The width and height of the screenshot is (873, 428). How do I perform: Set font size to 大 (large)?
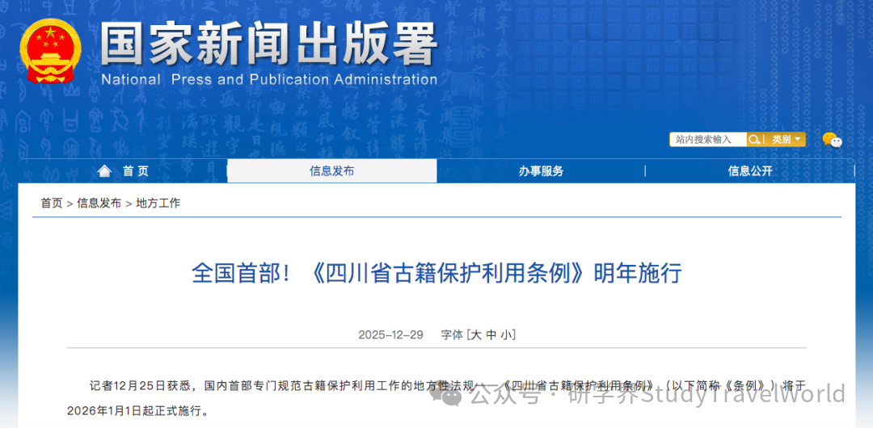click(x=476, y=335)
